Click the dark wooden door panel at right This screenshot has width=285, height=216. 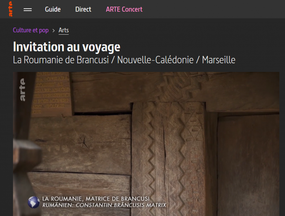pyautogui.click(x=248, y=165)
